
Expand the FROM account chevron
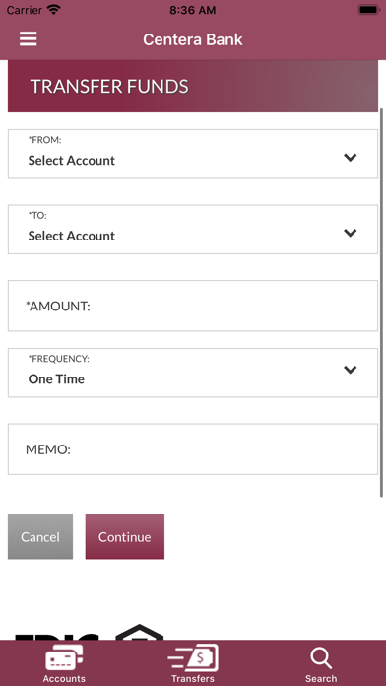[351, 158]
